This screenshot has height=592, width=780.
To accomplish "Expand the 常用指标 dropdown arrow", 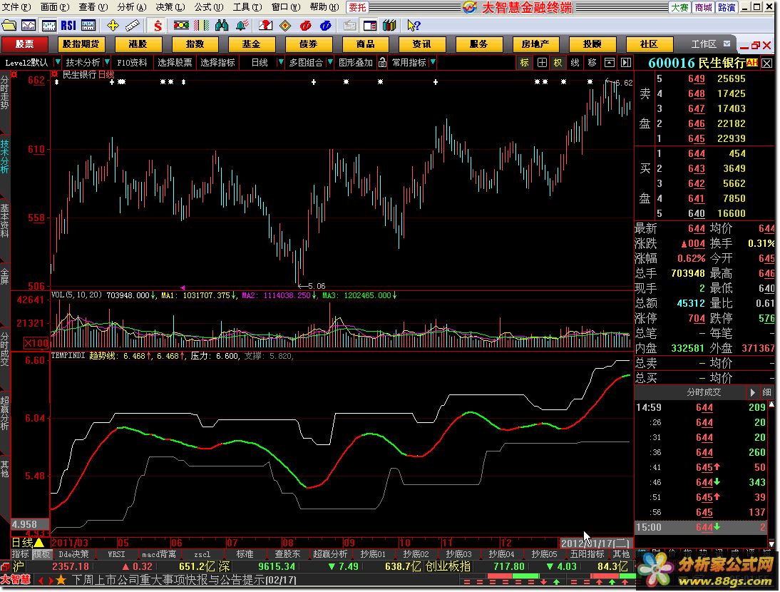I will point(433,62).
